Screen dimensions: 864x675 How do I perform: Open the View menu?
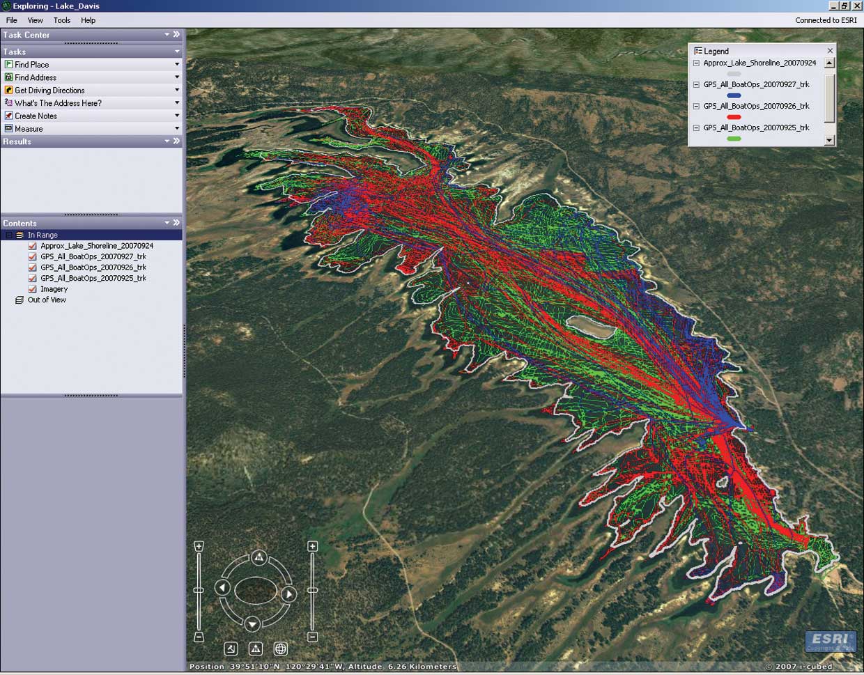[35, 20]
